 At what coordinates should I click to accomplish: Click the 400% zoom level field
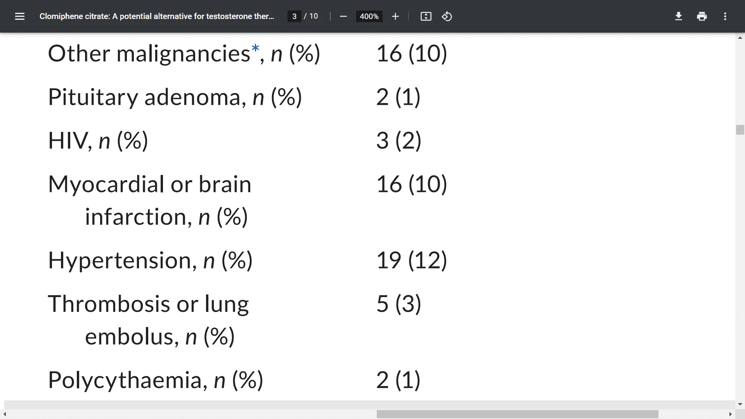pyautogui.click(x=369, y=16)
